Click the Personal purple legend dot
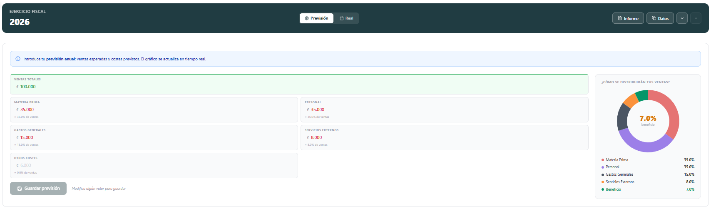This screenshot has height=209, width=711. [603, 167]
